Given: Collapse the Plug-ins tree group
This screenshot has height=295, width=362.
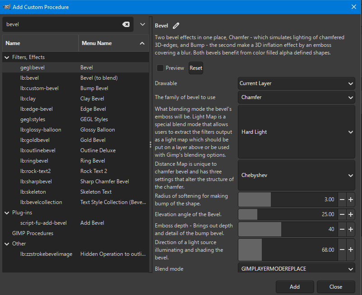Looking at the screenshot, I should (x=7, y=213).
